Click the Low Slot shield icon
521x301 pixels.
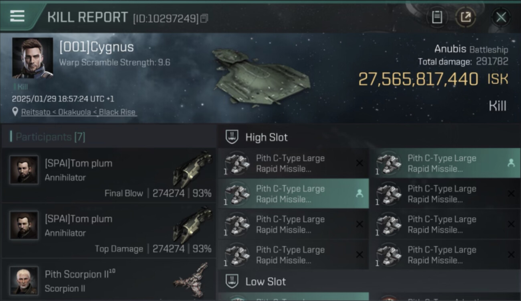[232, 281]
